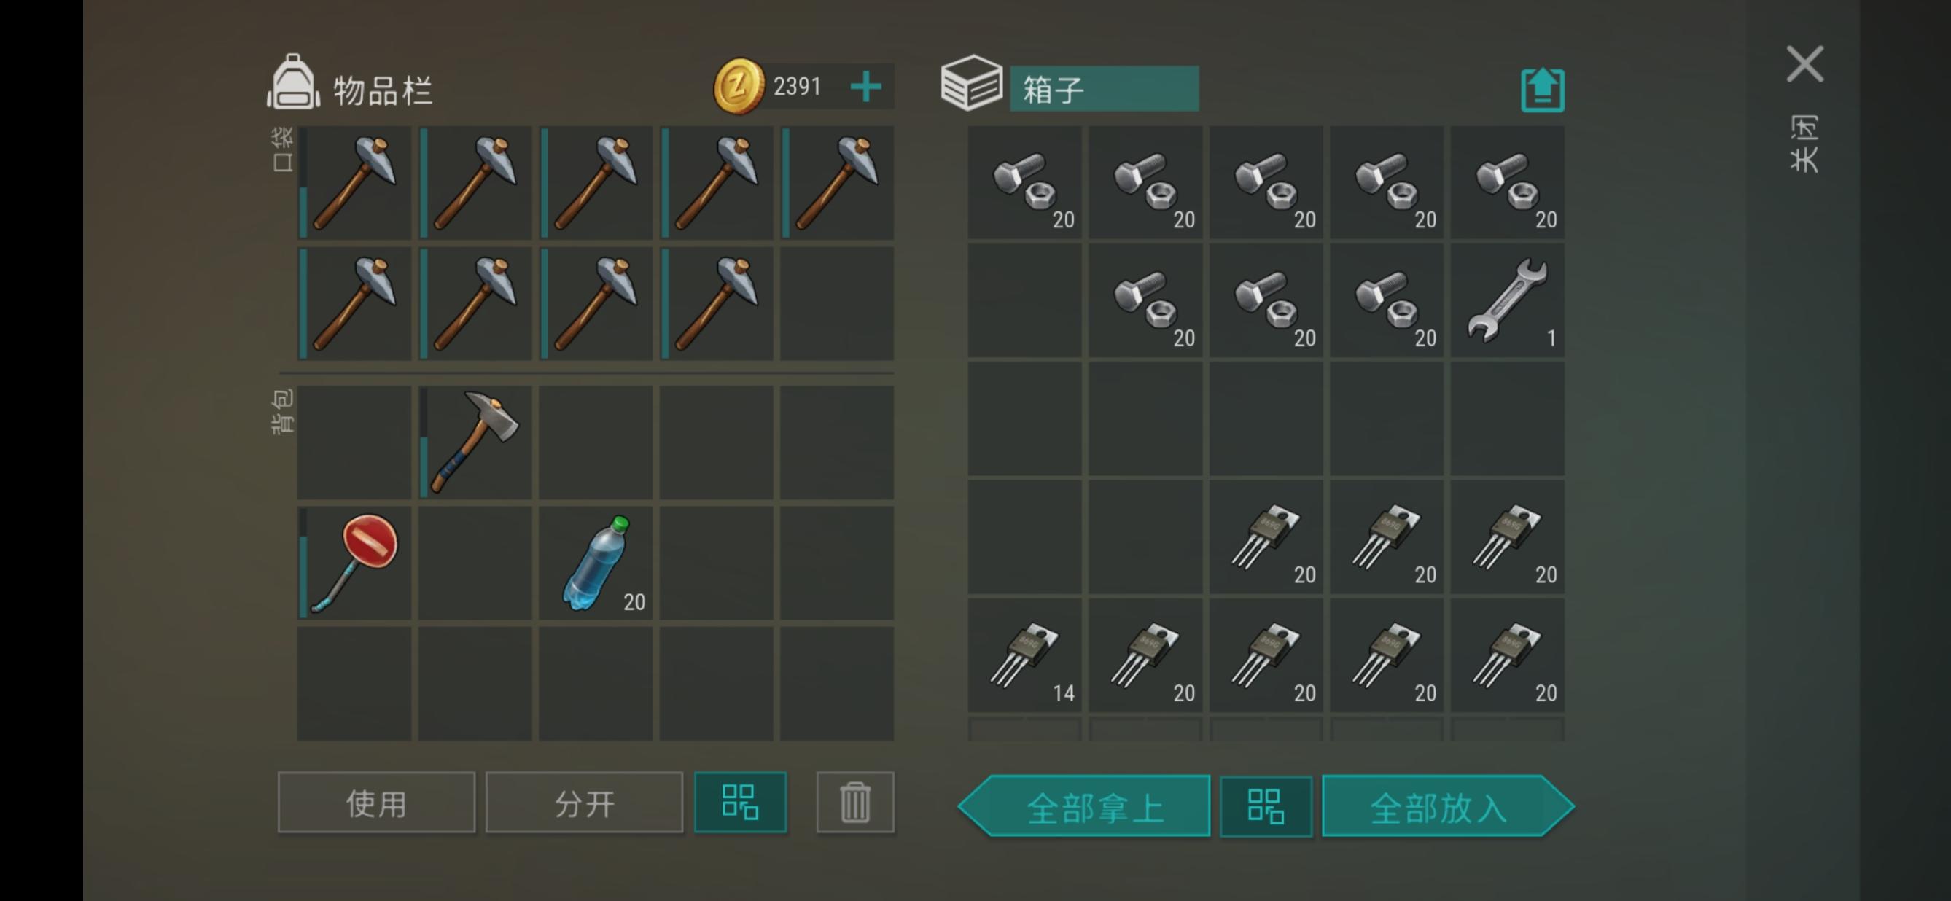
Task: Select the transistor stack of 14
Action: (1024, 655)
